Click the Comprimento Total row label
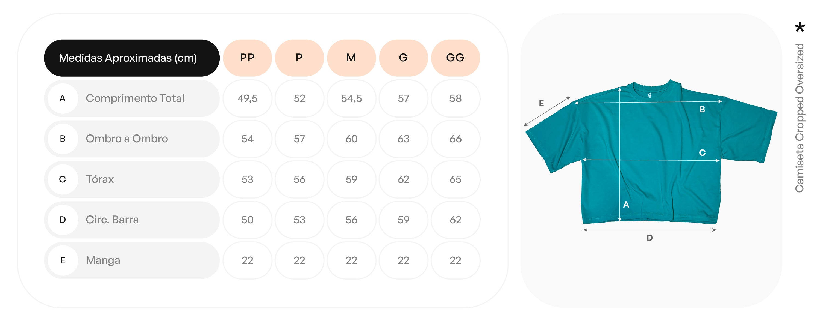The image size is (814, 318). 135,98
